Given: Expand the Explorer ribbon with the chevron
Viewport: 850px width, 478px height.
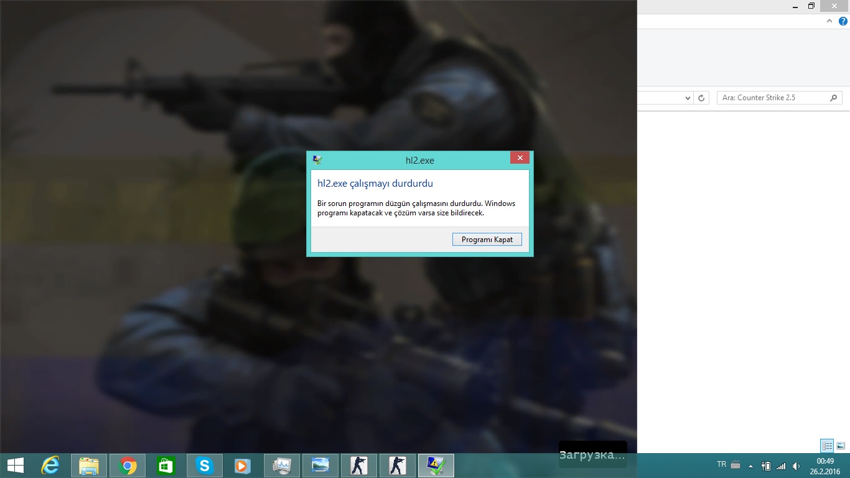Looking at the screenshot, I should (x=830, y=21).
